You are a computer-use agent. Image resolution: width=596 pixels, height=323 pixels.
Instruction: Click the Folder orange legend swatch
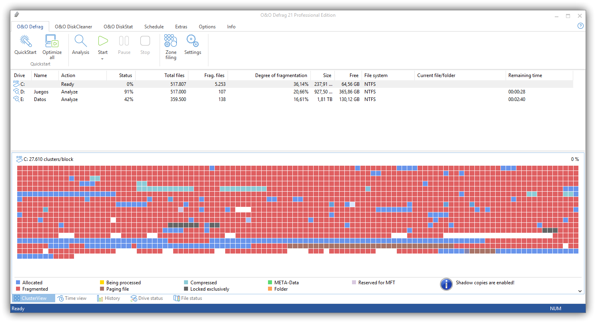270,289
